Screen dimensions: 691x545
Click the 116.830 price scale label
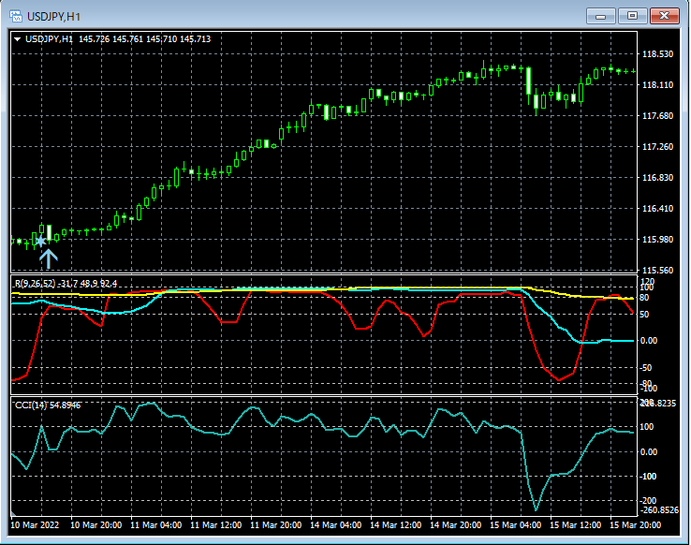coord(659,178)
